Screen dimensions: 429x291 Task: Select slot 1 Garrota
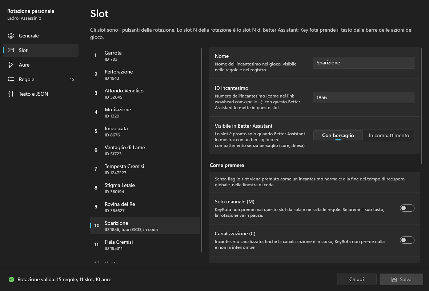(145, 56)
